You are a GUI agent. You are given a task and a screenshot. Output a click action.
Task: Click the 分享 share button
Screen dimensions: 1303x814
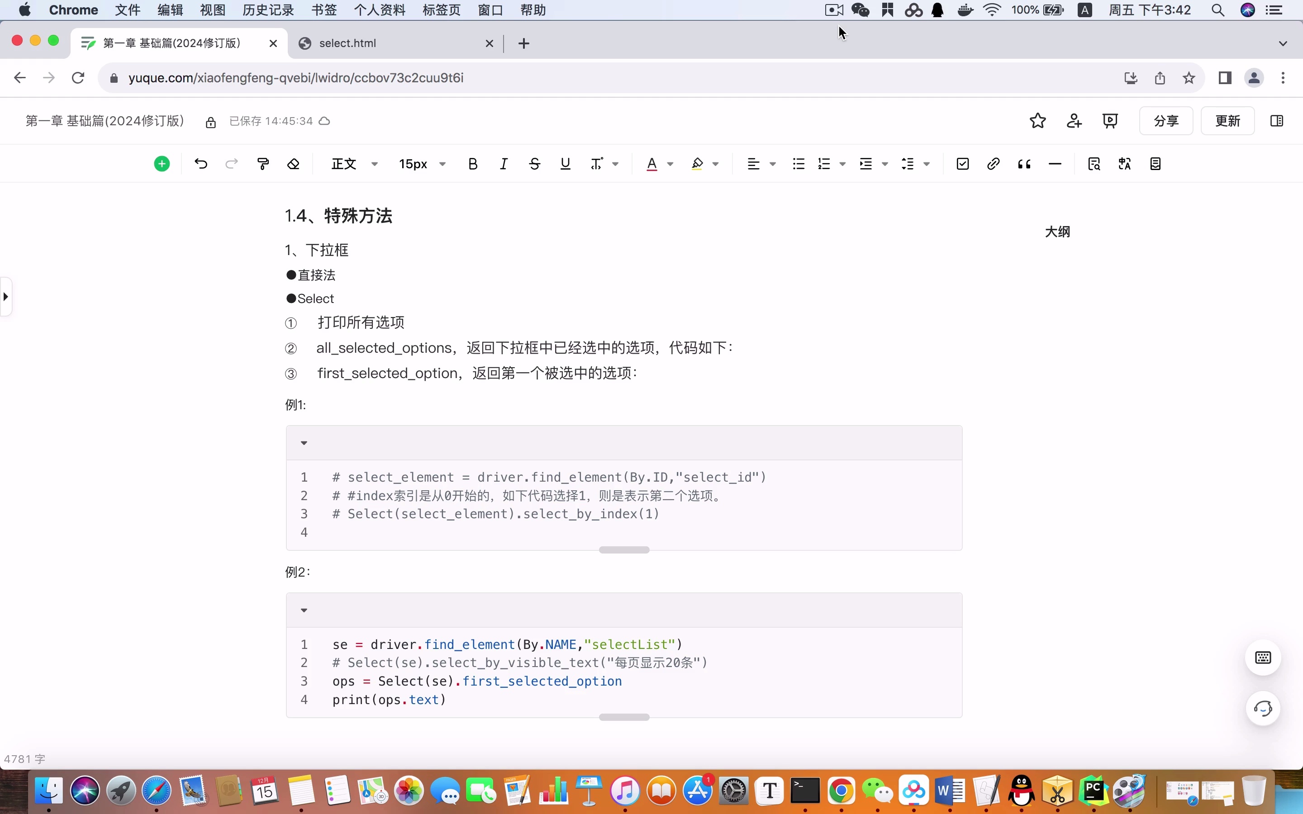tap(1166, 121)
